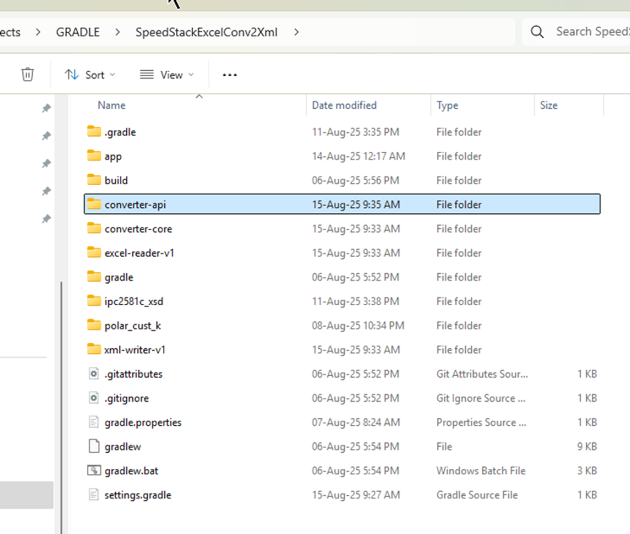Select the excel-reader-v1 folder
630x534 pixels.
(139, 253)
